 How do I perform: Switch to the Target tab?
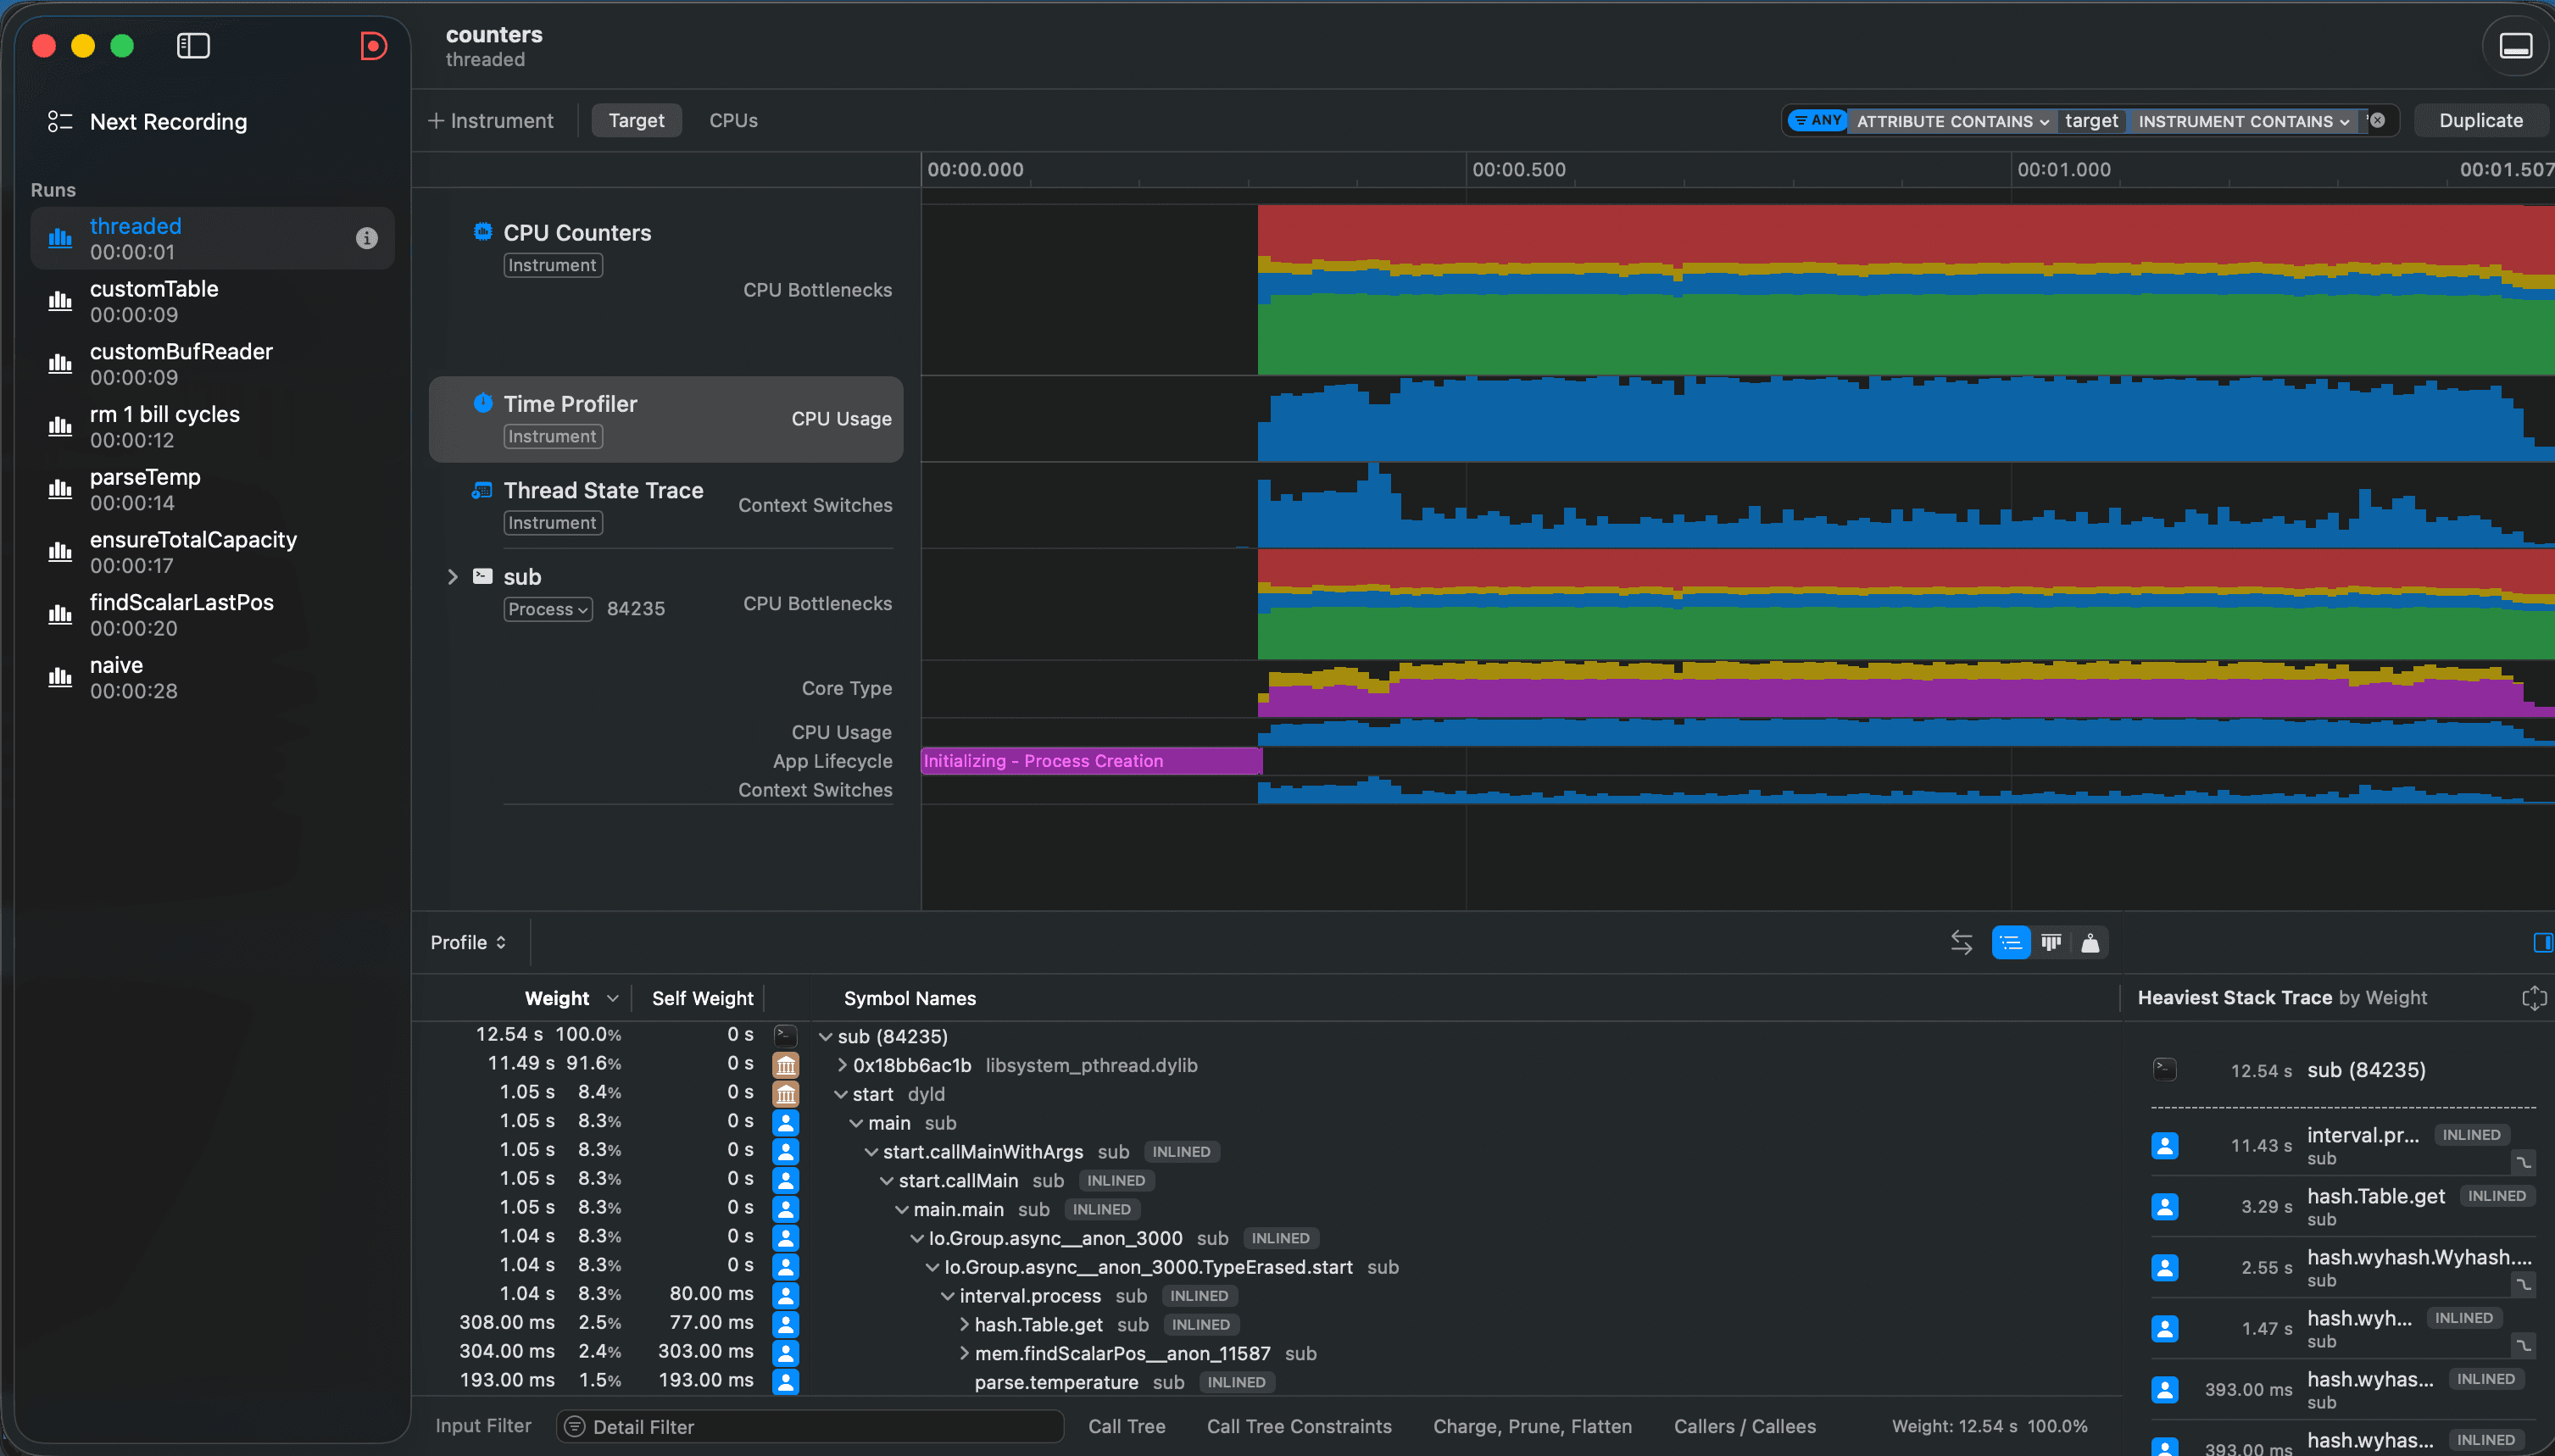(636, 120)
